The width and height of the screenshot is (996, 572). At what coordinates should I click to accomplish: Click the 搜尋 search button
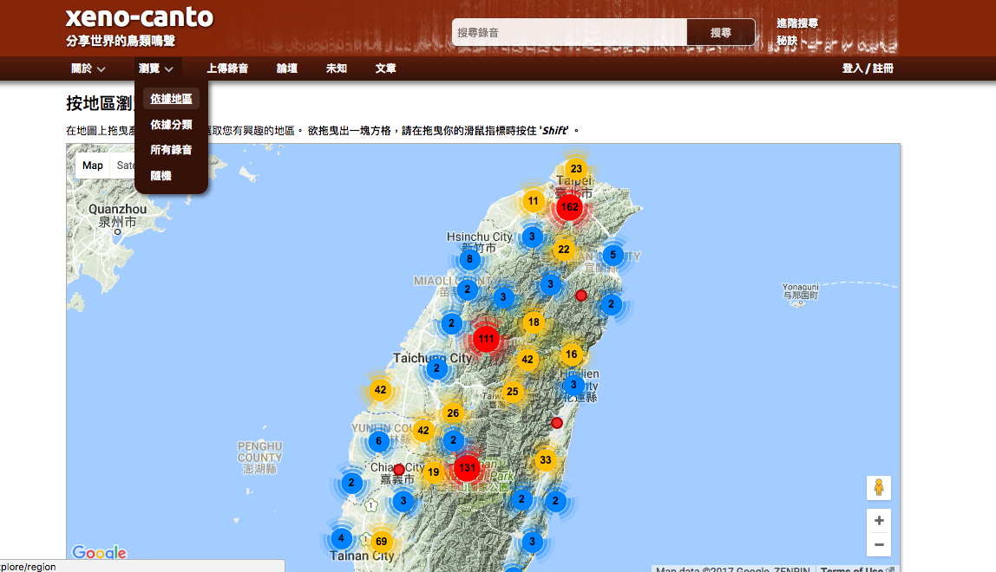(x=721, y=32)
